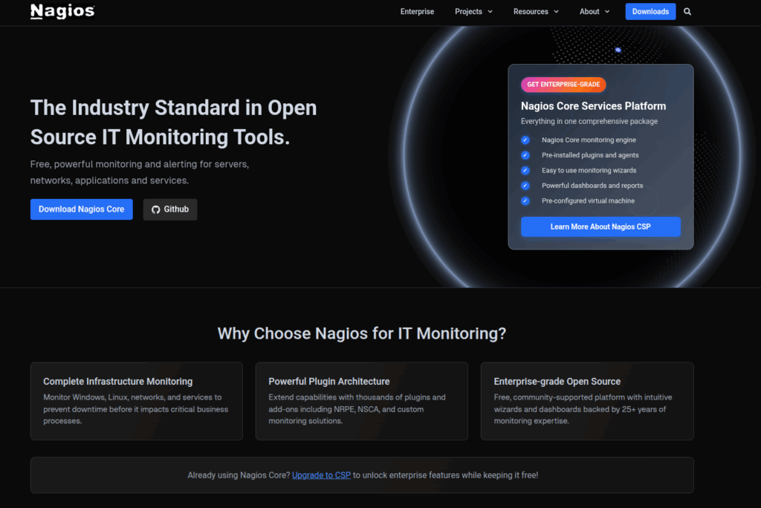This screenshot has height=508, width=761.
Task: Click the search magnifier icon in navbar
Action: tap(687, 12)
